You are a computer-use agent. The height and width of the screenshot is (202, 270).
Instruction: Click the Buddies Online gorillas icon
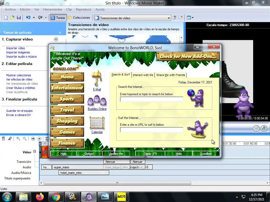97,101
